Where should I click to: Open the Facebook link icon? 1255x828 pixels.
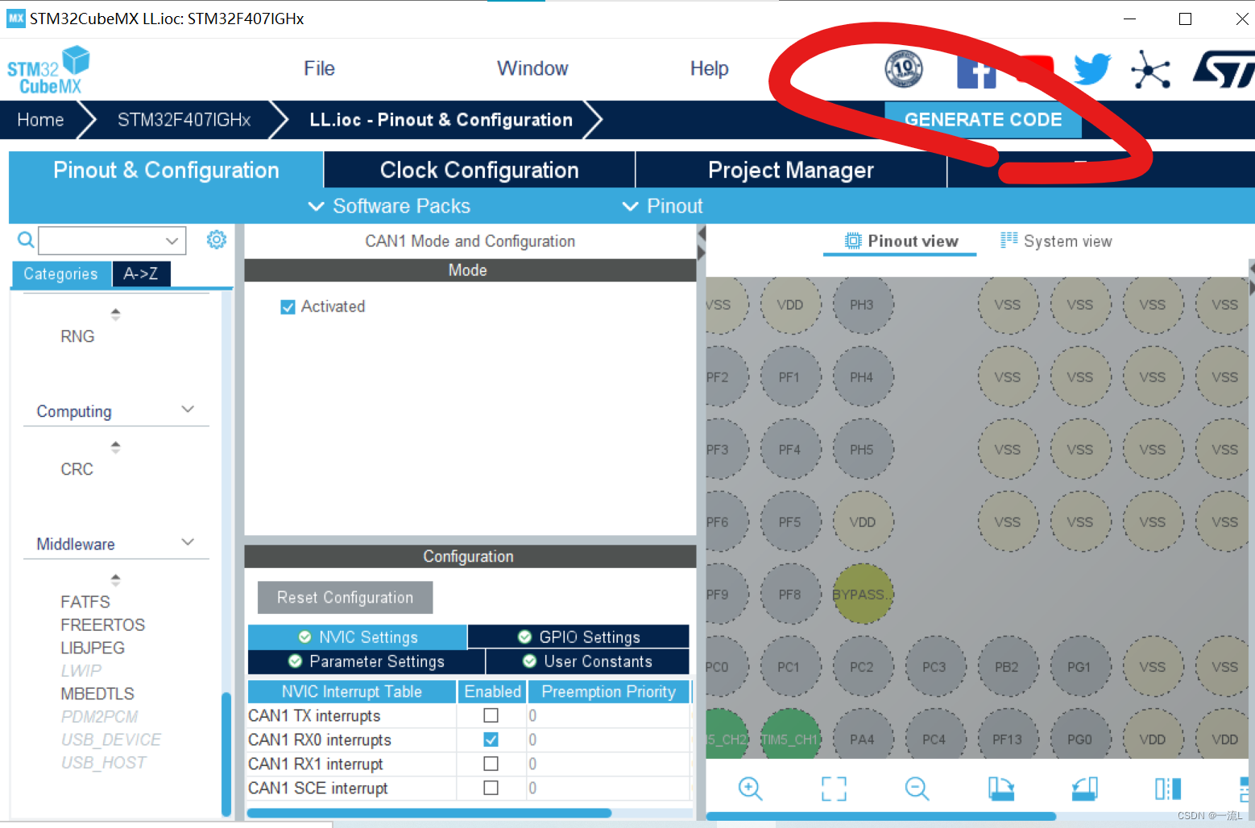pos(976,71)
